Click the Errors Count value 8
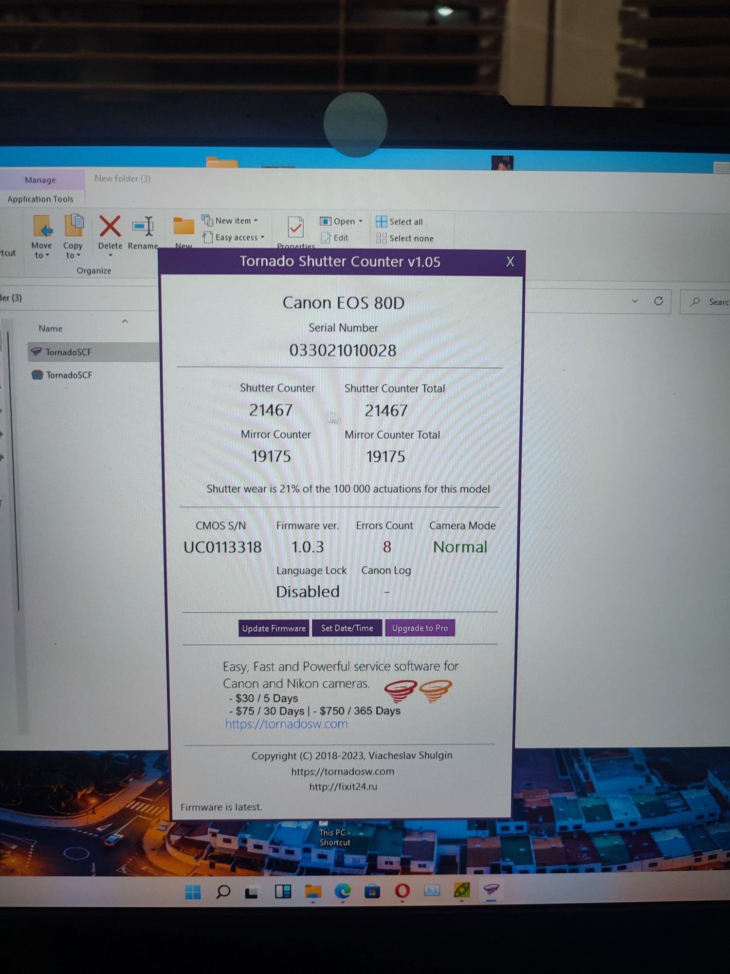 (387, 547)
